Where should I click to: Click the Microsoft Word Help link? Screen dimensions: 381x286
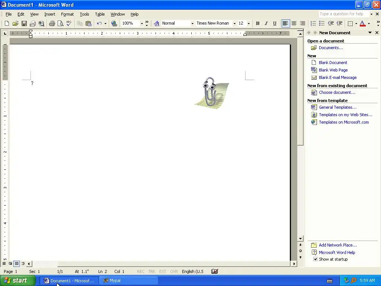pos(337,252)
